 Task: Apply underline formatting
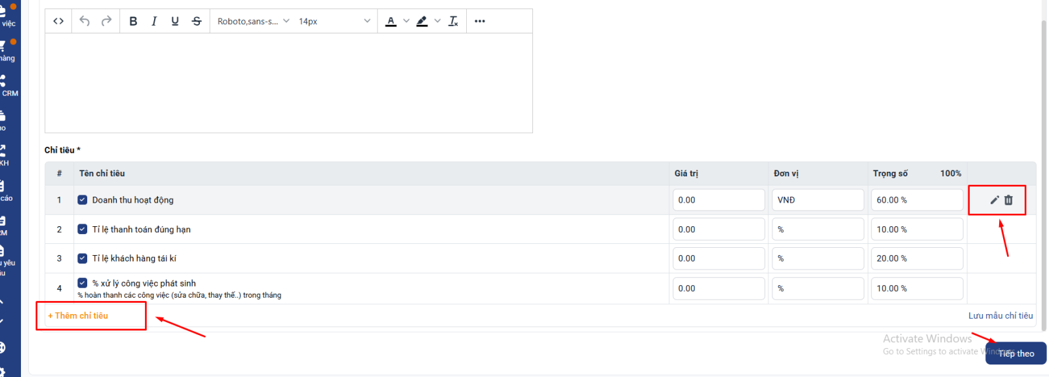[x=175, y=21]
